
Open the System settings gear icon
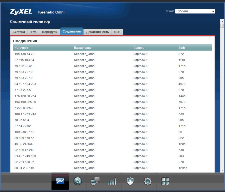coord(147,181)
